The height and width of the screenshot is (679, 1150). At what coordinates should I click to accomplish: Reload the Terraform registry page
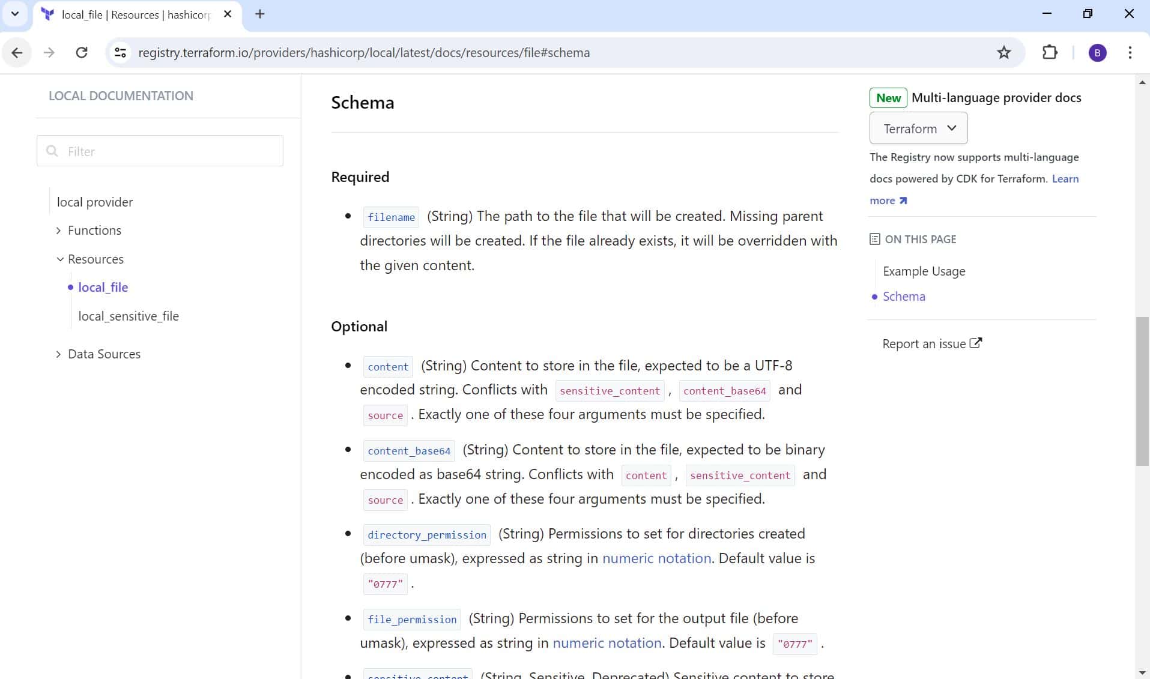[x=82, y=53]
